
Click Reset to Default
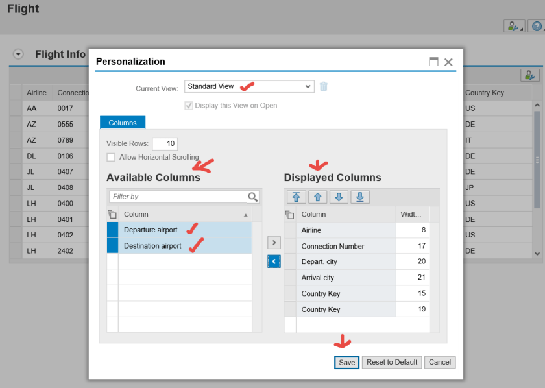(x=392, y=362)
